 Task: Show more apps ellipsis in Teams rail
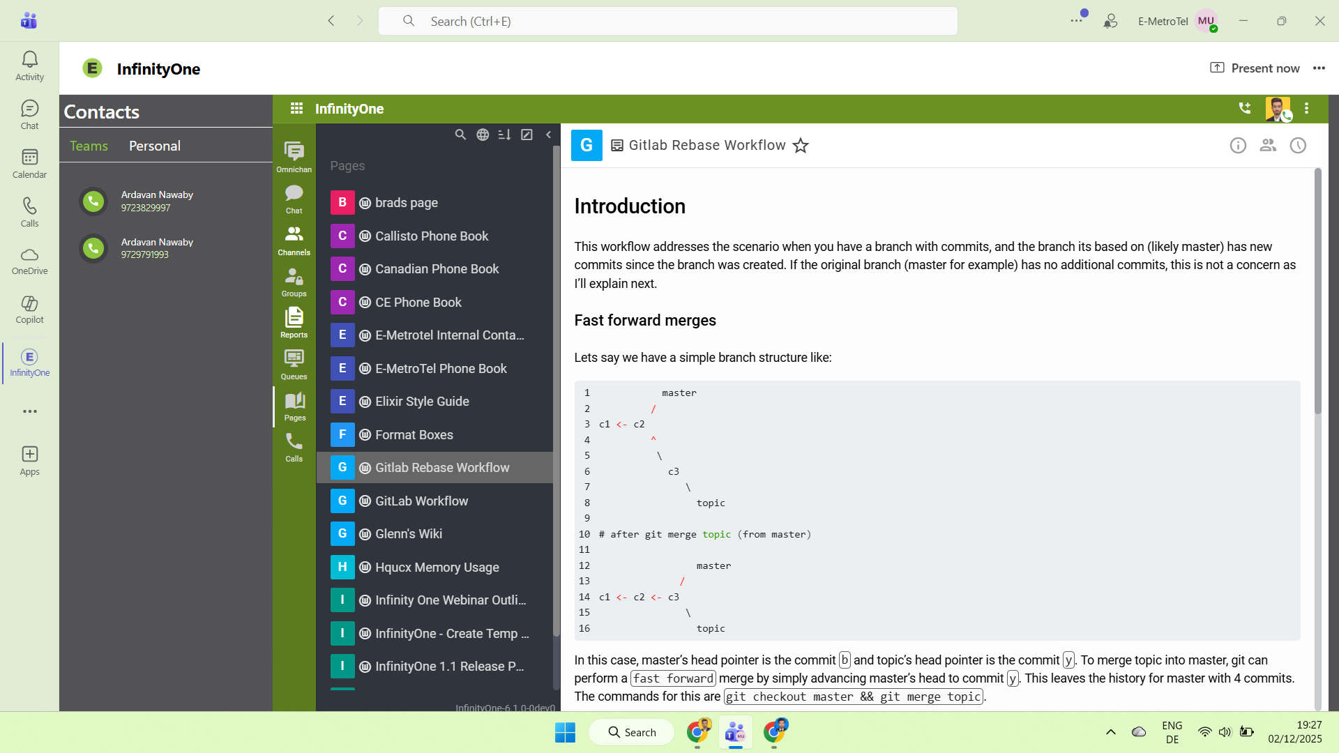pyautogui.click(x=29, y=411)
